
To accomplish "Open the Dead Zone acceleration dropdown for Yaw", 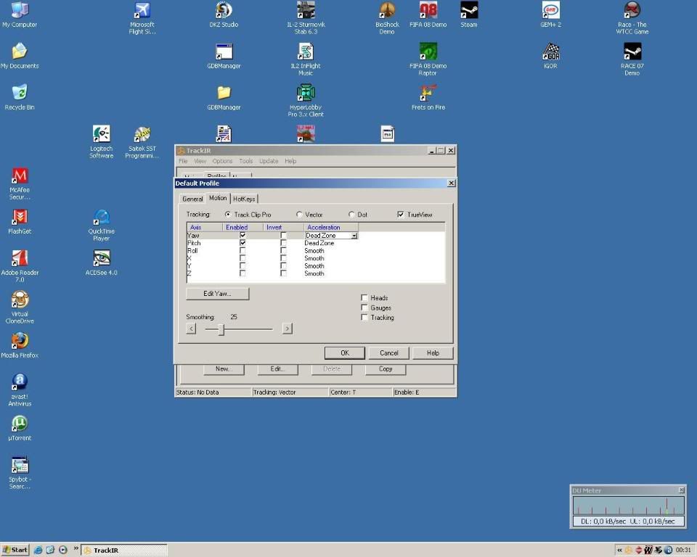I will coord(354,235).
